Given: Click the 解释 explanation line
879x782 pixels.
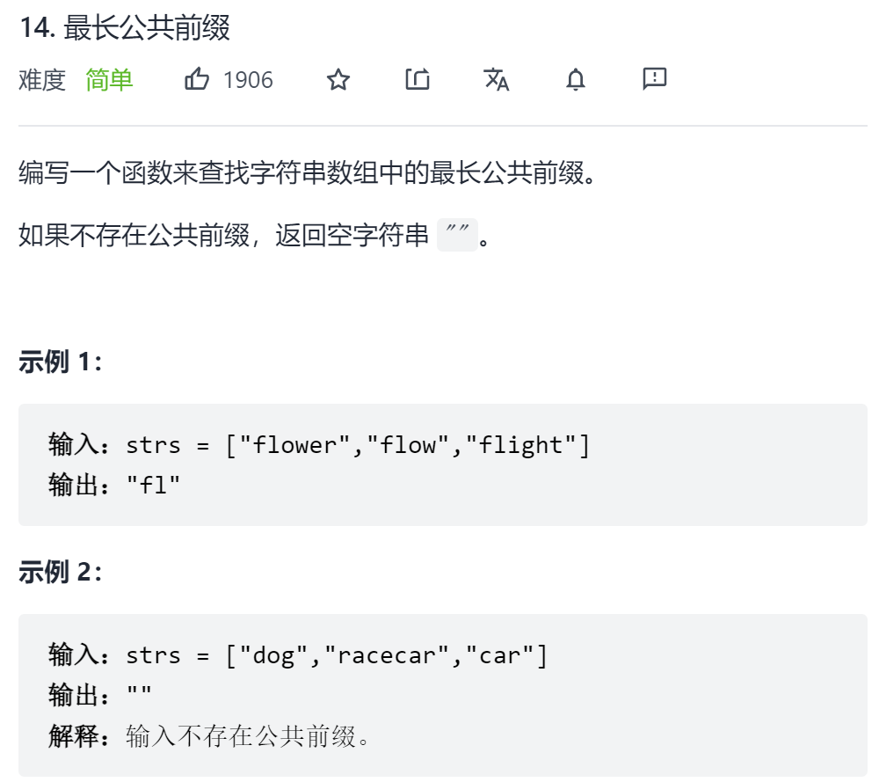Looking at the screenshot, I should point(208,736).
